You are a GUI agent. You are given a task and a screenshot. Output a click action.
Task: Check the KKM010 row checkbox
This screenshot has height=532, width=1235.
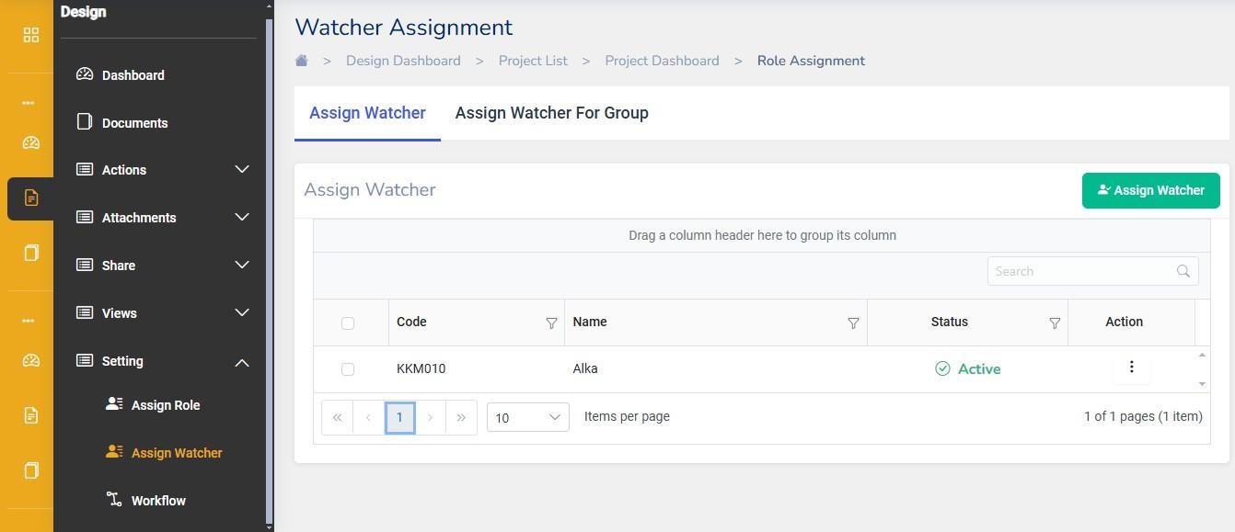[x=348, y=369]
